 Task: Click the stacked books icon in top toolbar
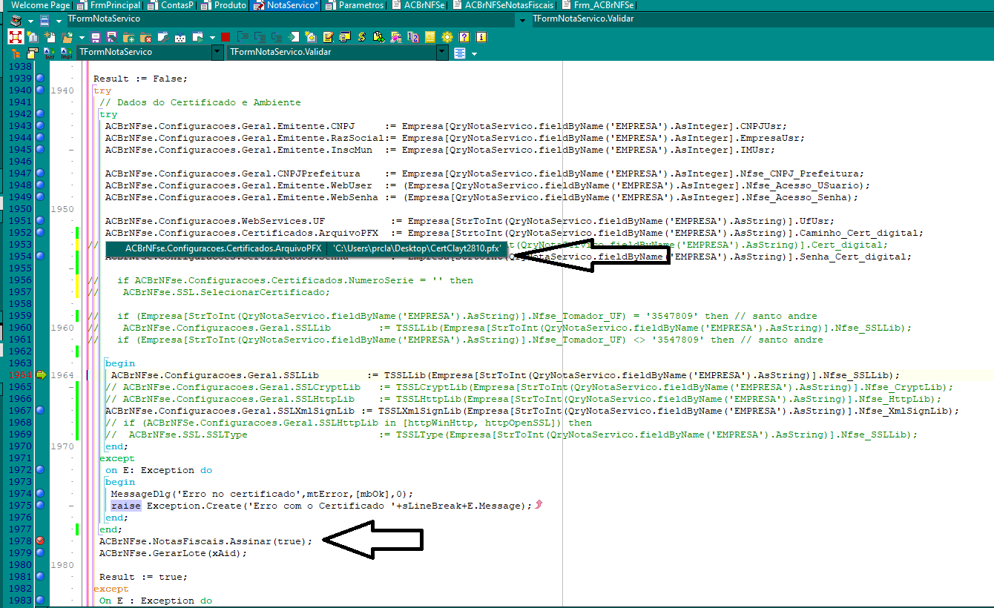16,19
